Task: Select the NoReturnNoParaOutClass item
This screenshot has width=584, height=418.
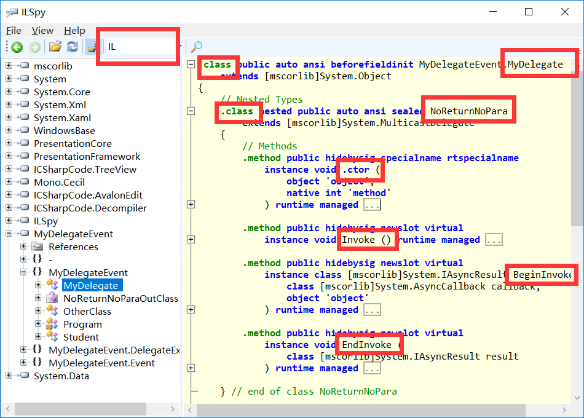Action: tap(120, 298)
